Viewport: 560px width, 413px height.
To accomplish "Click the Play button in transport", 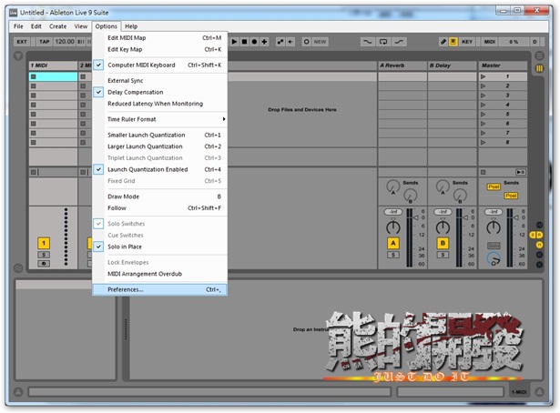I will pyautogui.click(x=234, y=42).
